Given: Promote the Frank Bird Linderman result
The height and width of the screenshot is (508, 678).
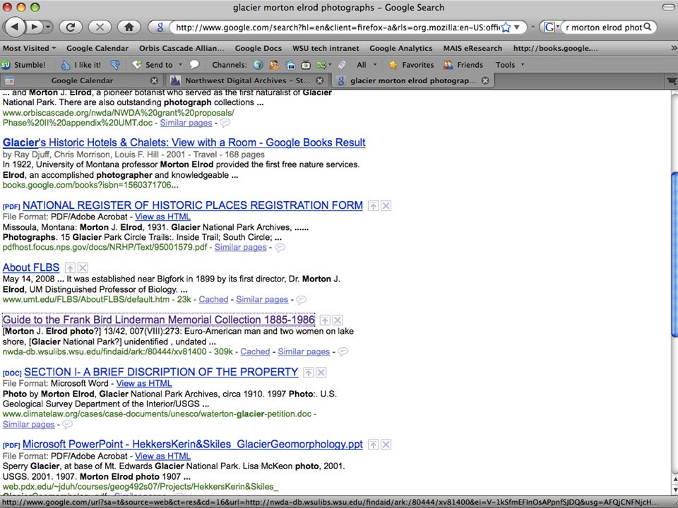Looking at the screenshot, I should (325, 320).
